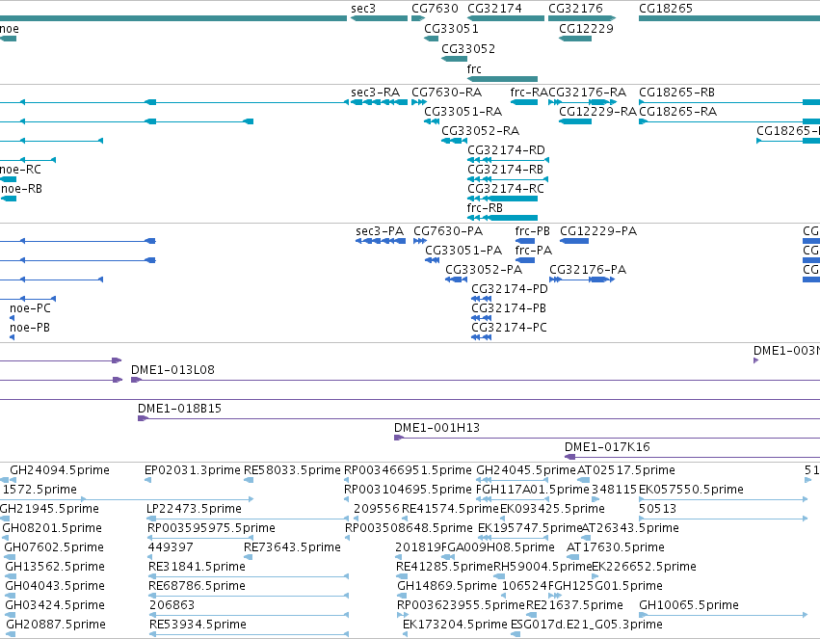Click the CG32176 gene label
Viewport: 820px width, 639px height.
coord(575,9)
